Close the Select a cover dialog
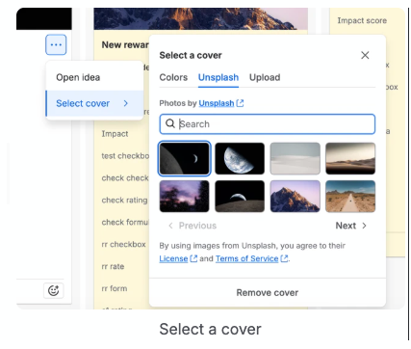The height and width of the screenshot is (349, 411). point(365,55)
